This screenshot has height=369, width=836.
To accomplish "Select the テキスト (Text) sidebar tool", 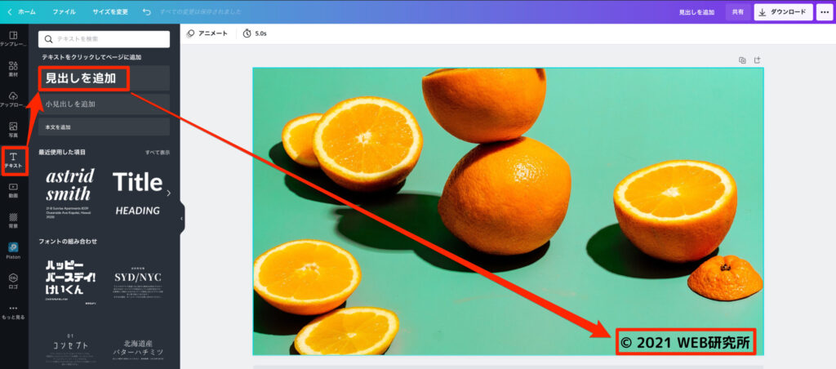I will (x=13, y=160).
